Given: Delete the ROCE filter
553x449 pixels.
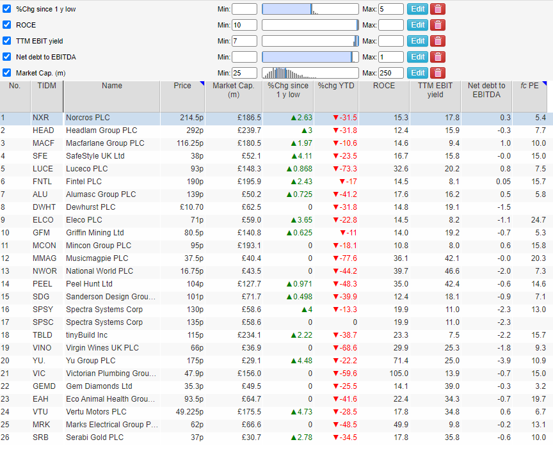Looking at the screenshot, I should (438, 25).
